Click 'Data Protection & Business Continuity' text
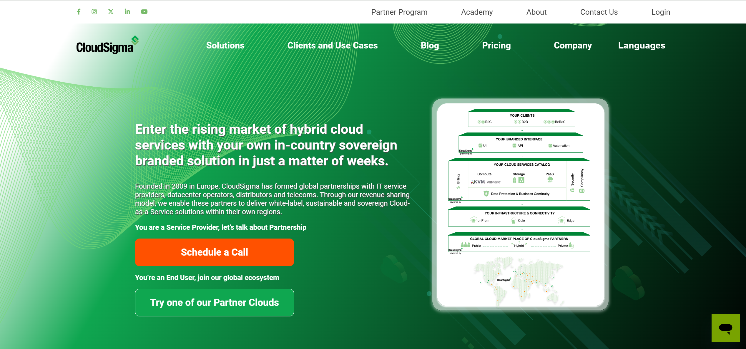 point(520,194)
